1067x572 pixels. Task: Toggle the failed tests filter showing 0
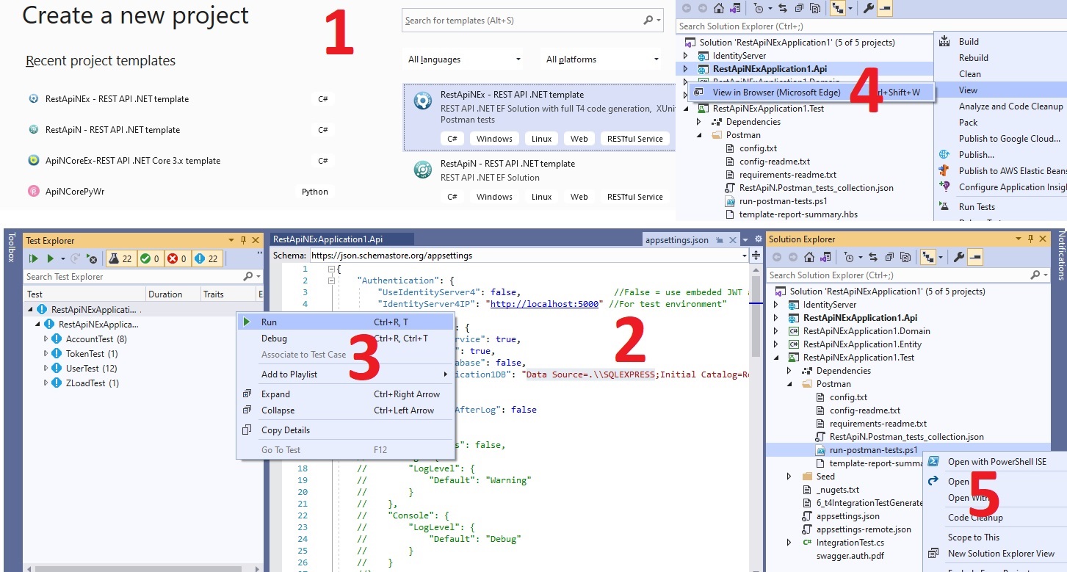(x=177, y=258)
